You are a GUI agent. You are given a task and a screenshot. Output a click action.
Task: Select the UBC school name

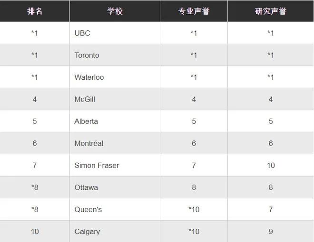click(x=82, y=33)
